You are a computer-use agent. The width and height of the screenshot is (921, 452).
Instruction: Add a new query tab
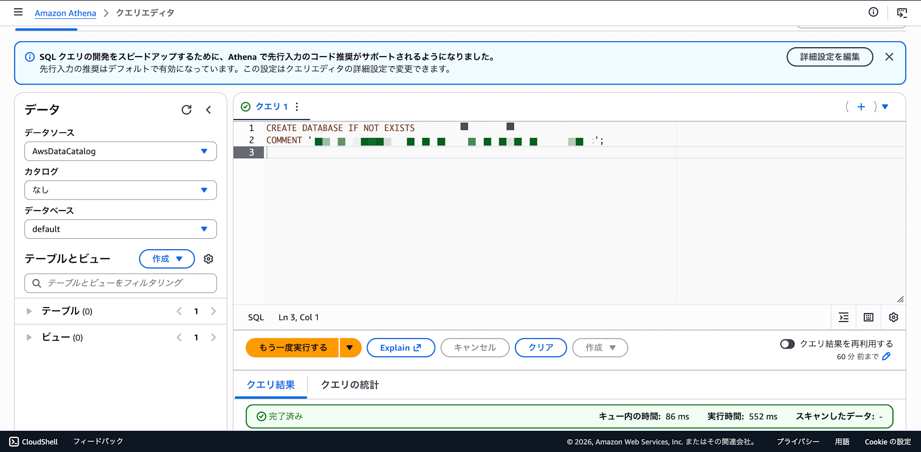pyautogui.click(x=861, y=107)
